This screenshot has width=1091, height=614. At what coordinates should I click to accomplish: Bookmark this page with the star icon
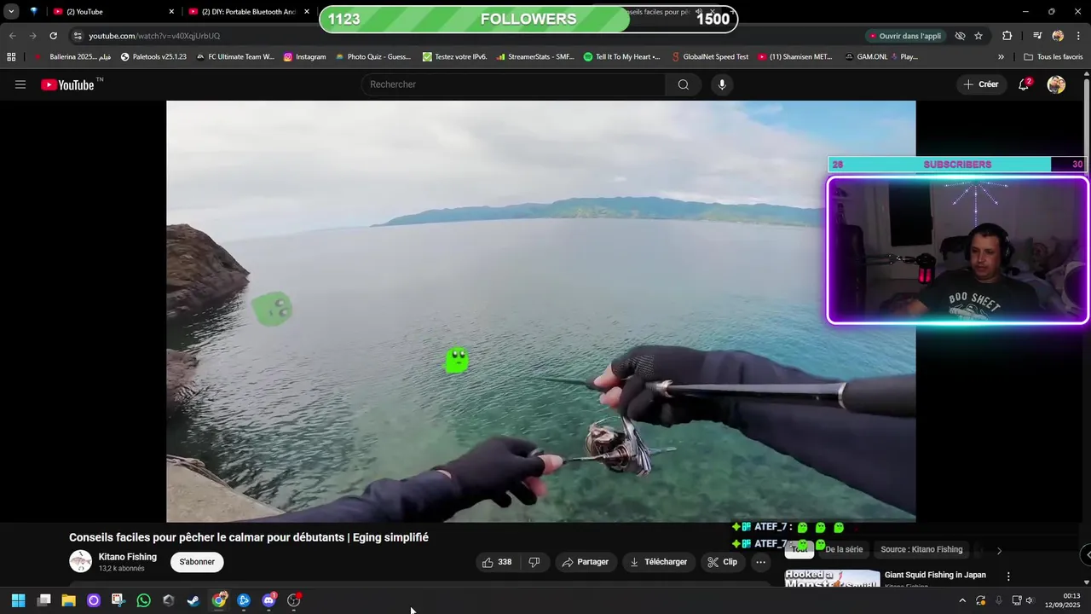(x=978, y=36)
